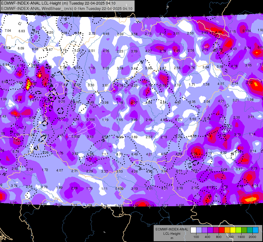Click the wind shear value '5.99'
This screenshot has width=263, height=242.
pos(149,68)
